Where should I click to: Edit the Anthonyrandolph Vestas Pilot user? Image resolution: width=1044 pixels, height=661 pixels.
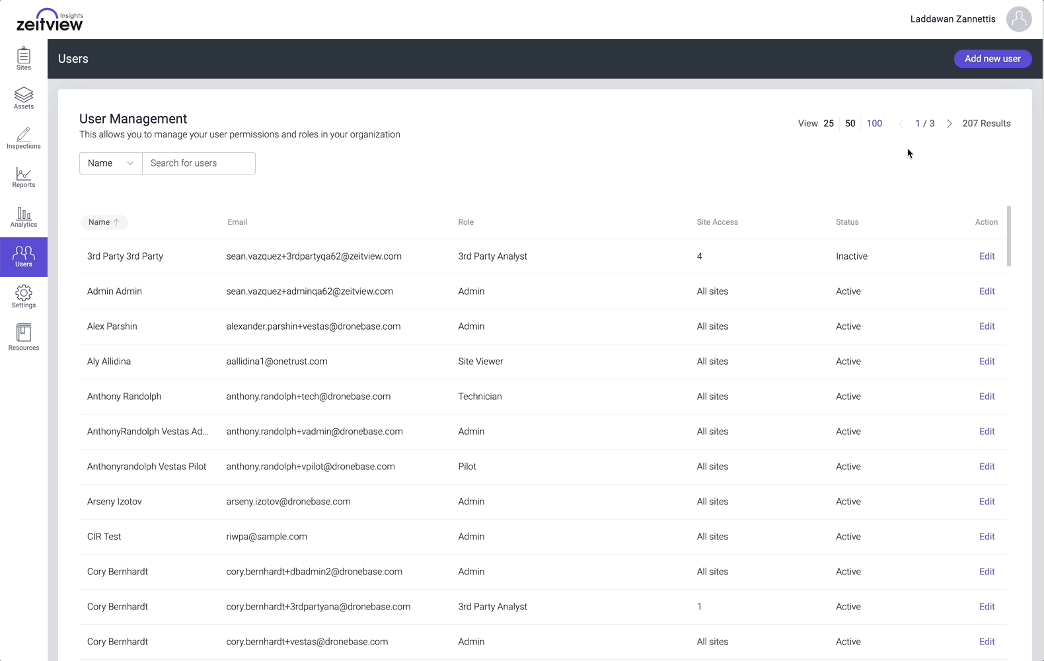[987, 467]
